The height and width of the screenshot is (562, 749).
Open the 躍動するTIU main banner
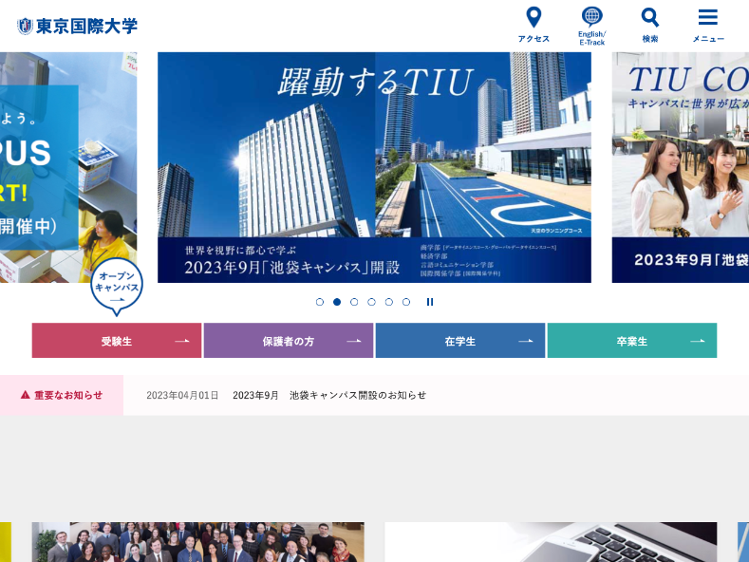pyautogui.click(x=374, y=167)
